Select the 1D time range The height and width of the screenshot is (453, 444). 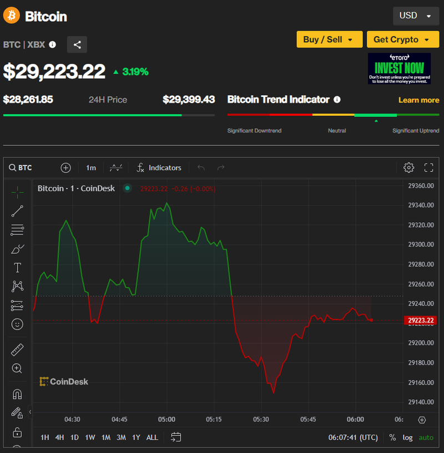tap(74, 437)
